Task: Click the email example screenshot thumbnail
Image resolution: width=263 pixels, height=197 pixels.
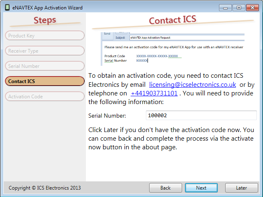Action: point(173,49)
